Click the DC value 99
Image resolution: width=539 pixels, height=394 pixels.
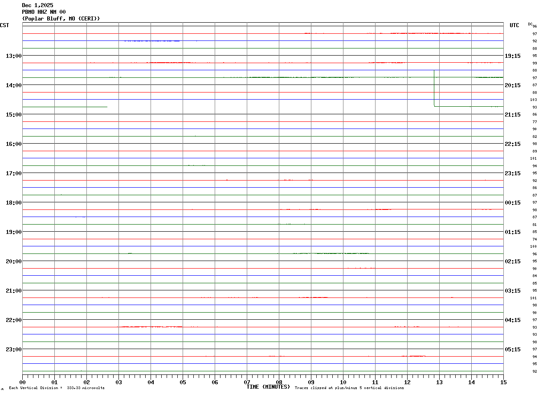(535, 63)
